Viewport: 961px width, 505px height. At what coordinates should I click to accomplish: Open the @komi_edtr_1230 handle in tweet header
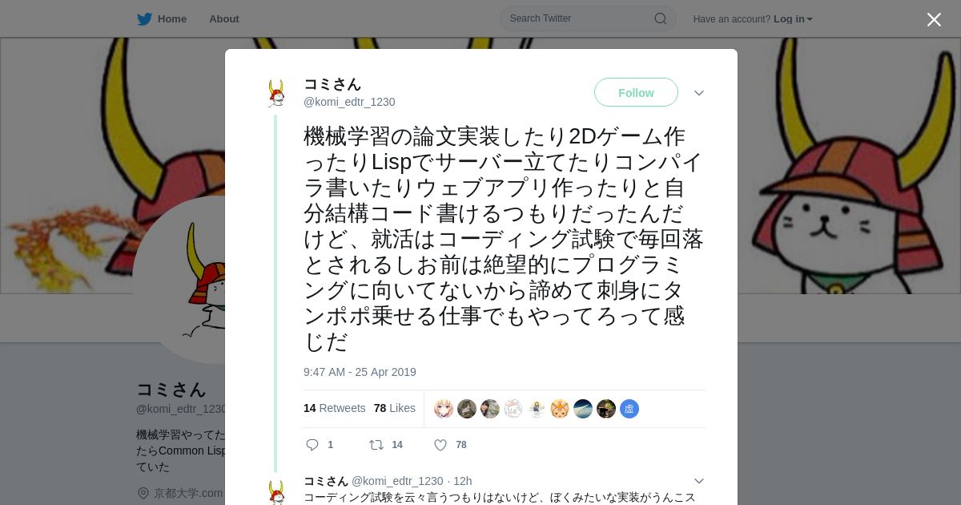349,102
